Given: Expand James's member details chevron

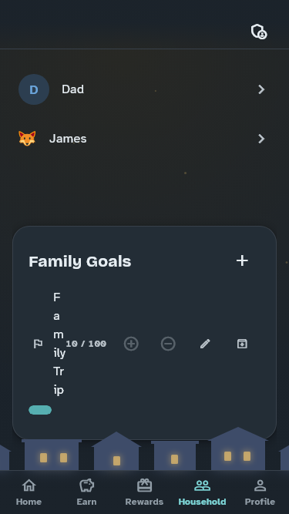Looking at the screenshot, I should click(x=261, y=139).
